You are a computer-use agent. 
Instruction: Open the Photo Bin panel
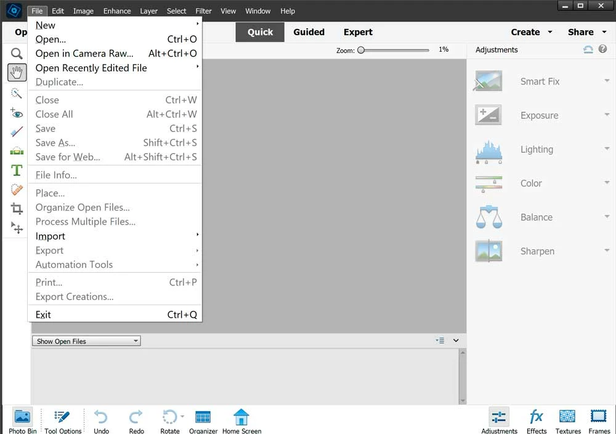pos(22,420)
